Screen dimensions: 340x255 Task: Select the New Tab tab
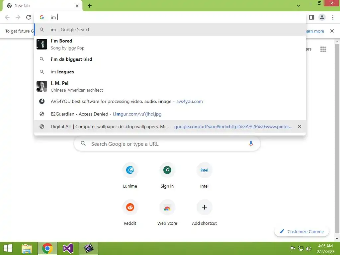coord(42,6)
